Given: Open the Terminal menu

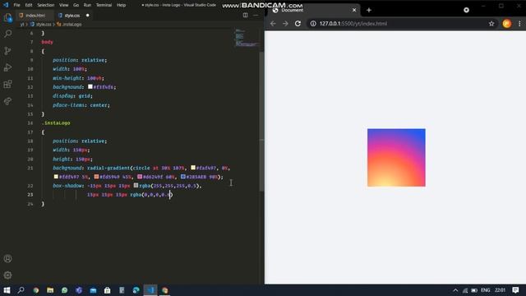Looking at the screenshot, I should point(104,5).
